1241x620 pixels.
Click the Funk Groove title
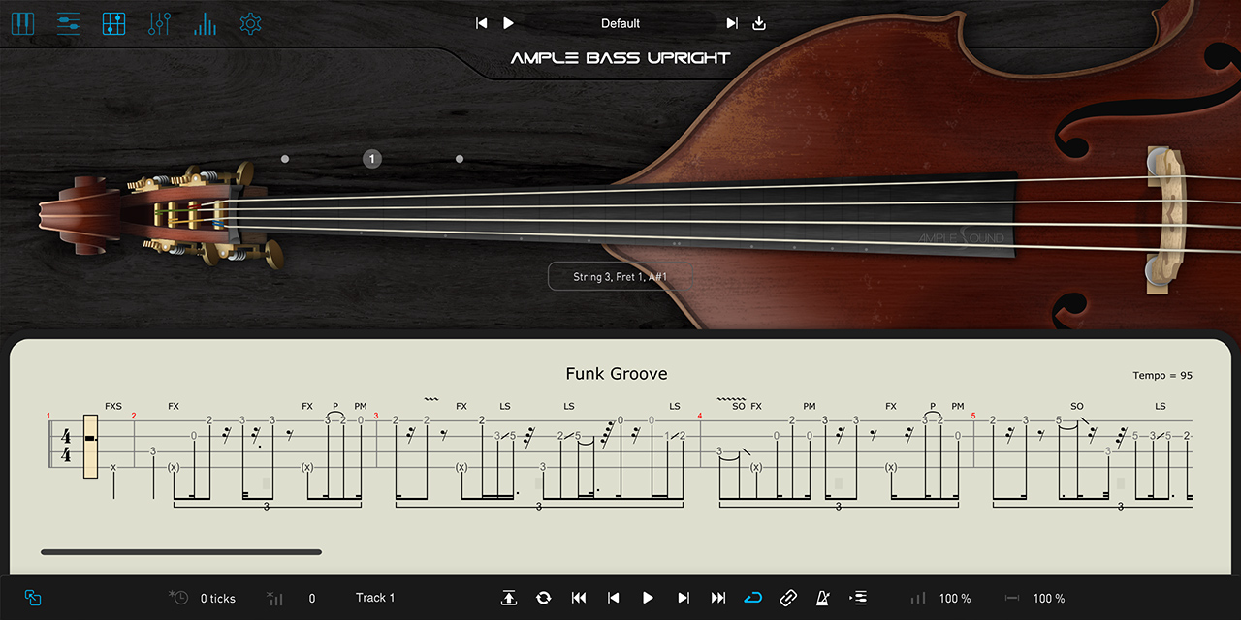tap(617, 374)
